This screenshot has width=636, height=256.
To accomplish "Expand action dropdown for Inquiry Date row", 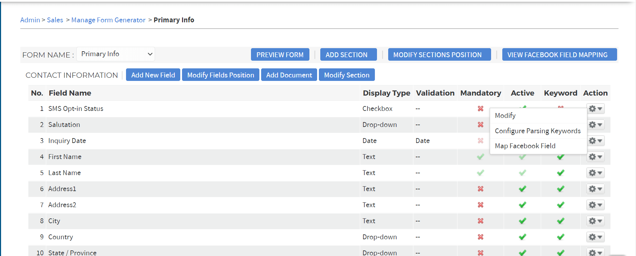I will [x=595, y=141].
